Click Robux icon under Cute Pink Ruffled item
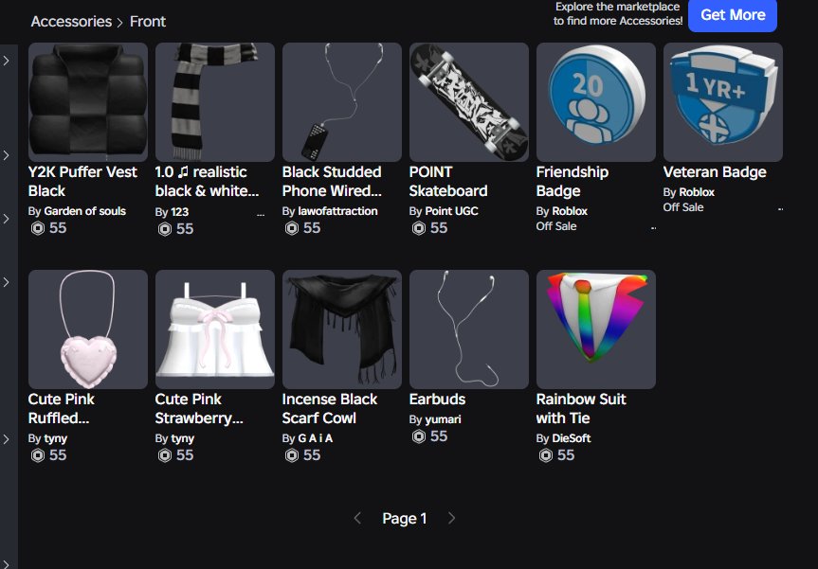This screenshot has height=569, width=818. (38, 455)
